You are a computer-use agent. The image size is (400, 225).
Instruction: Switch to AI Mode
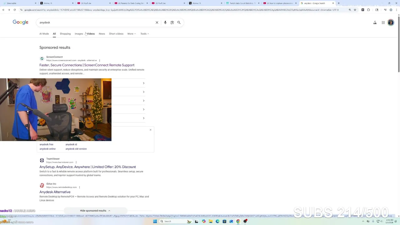click(x=44, y=34)
